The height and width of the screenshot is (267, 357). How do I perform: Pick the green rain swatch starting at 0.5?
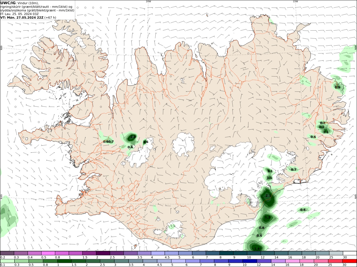click(x=36, y=261)
